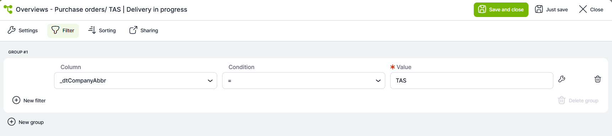Click the Just save button
The width and height of the screenshot is (612, 136).
[x=551, y=10]
